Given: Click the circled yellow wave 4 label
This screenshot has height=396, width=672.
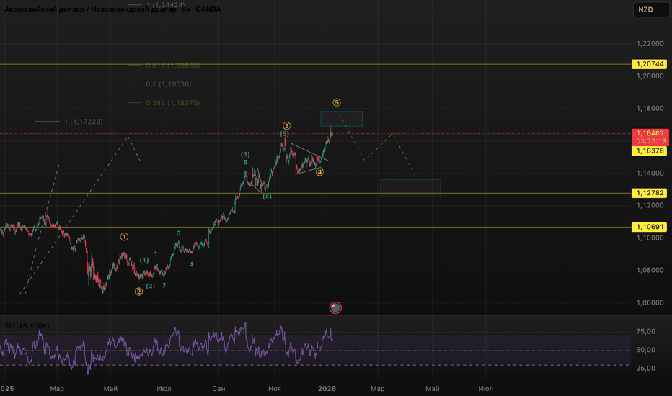Looking at the screenshot, I should [x=319, y=172].
